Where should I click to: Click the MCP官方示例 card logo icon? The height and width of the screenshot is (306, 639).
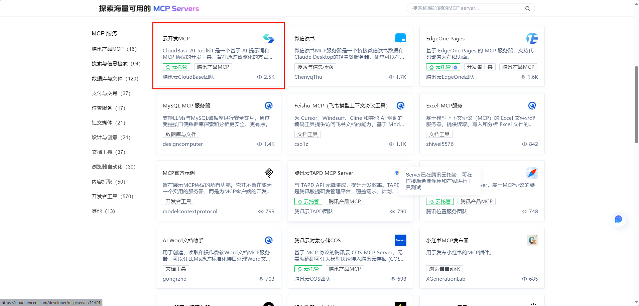(269, 173)
